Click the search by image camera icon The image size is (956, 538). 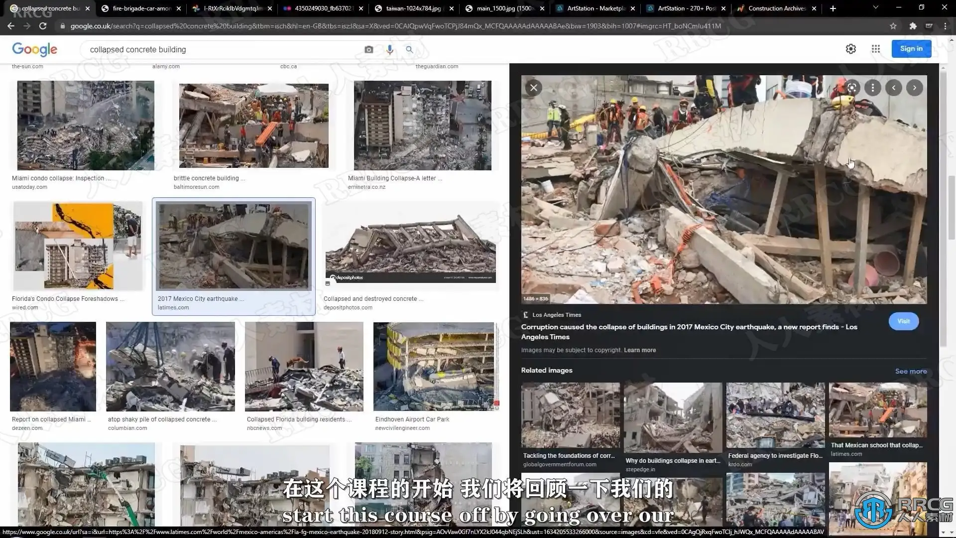click(x=368, y=49)
